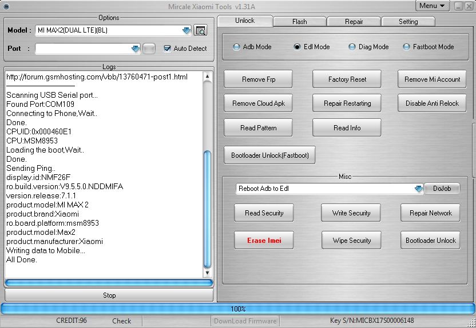Switch to the Flash tab

pos(300,22)
